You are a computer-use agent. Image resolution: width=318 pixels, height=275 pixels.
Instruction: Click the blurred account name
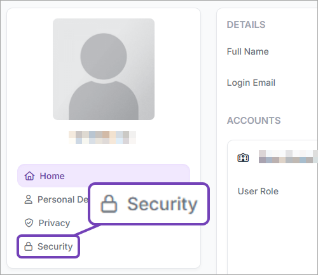[x=288, y=156]
